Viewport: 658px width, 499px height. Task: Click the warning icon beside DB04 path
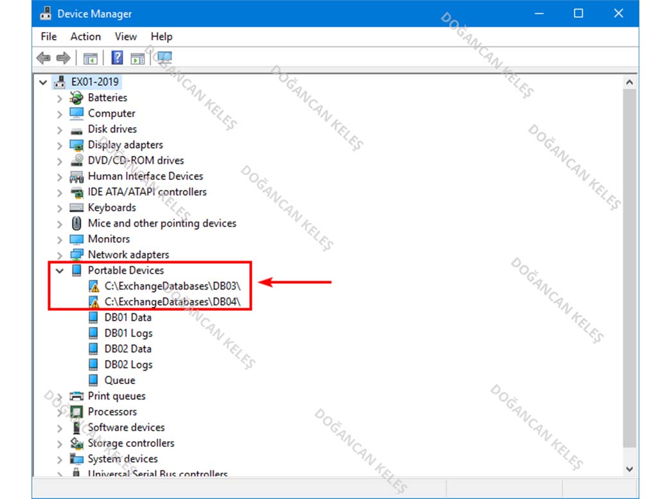(x=94, y=302)
